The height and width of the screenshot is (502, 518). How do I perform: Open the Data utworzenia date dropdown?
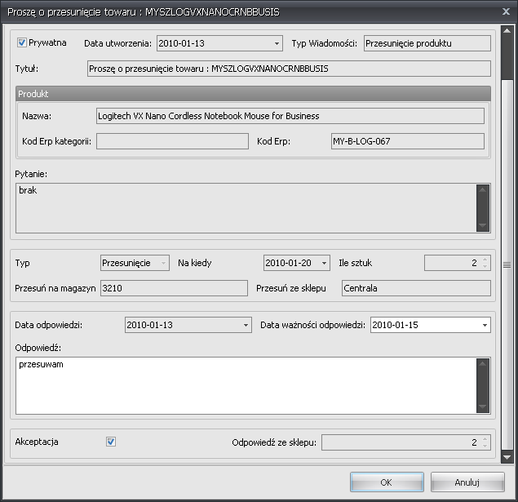click(277, 43)
